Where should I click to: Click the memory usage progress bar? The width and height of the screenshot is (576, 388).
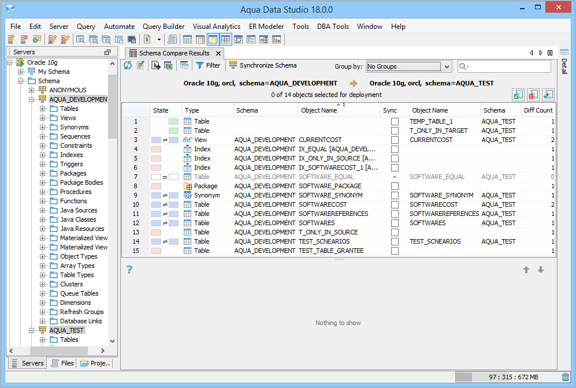(x=507, y=377)
